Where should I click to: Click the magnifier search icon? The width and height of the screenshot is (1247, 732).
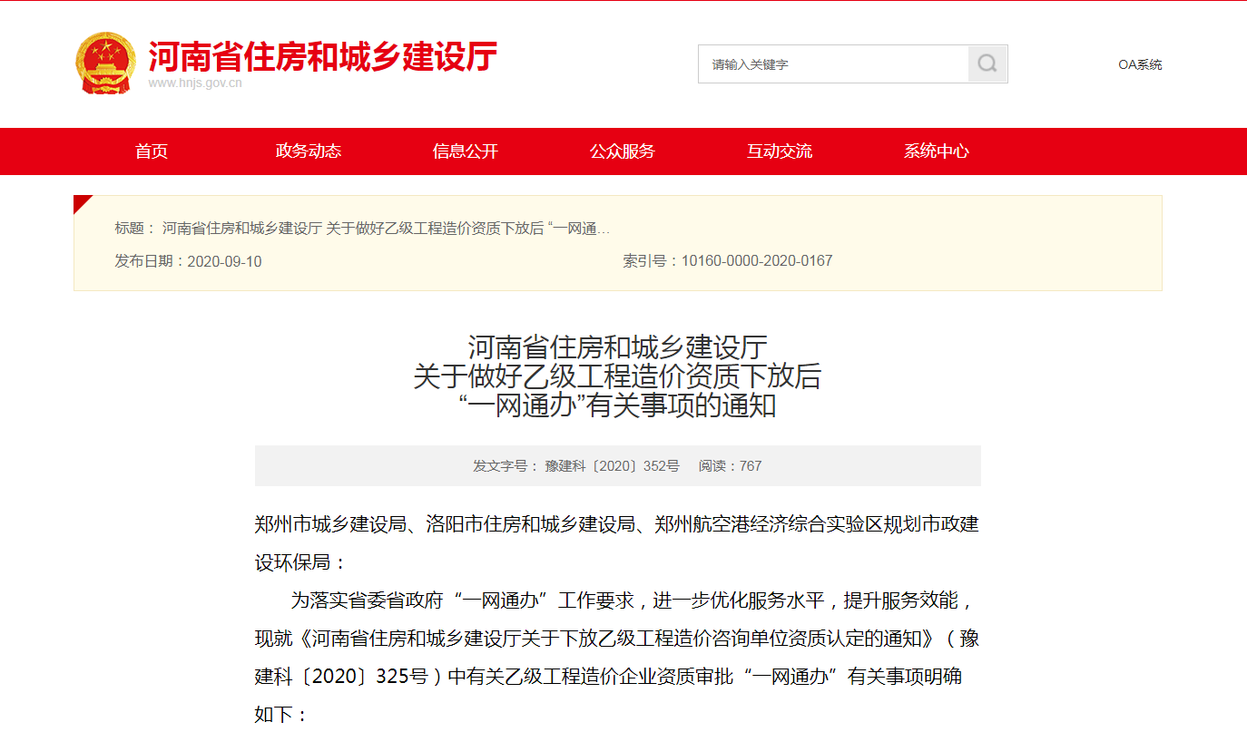coord(987,64)
